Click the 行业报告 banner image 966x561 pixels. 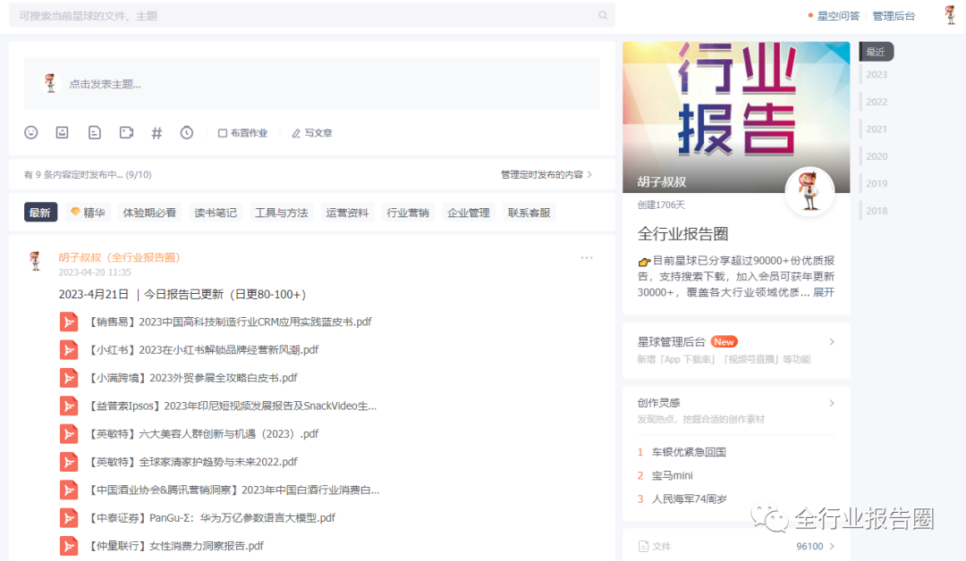(x=736, y=117)
